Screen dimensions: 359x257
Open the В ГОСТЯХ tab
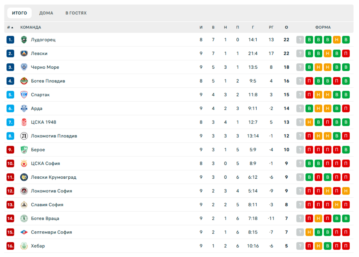[x=76, y=13]
